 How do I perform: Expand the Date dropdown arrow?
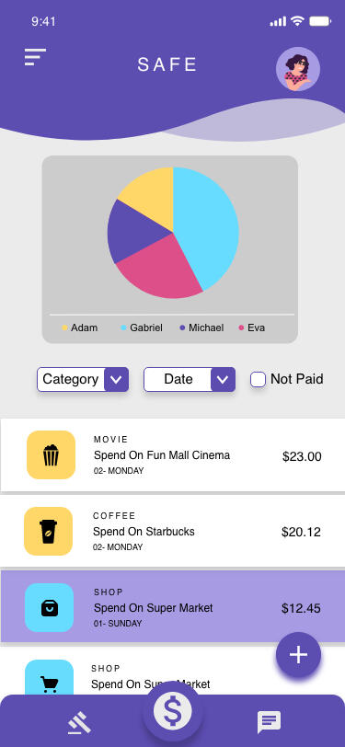(223, 380)
